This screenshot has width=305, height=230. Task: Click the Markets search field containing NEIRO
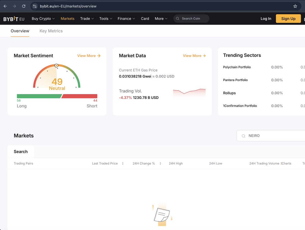(271, 136)
